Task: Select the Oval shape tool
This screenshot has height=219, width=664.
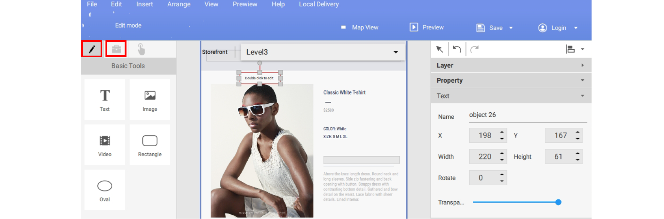Action: (105, 190)
